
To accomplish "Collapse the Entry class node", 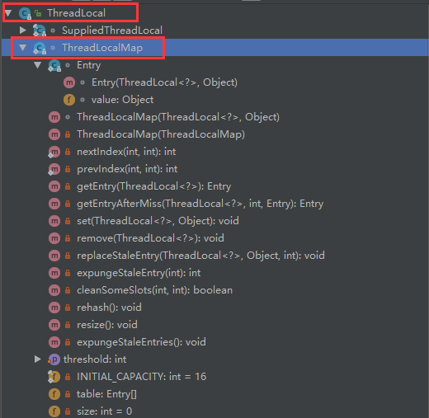I will [x=38, y=65].
